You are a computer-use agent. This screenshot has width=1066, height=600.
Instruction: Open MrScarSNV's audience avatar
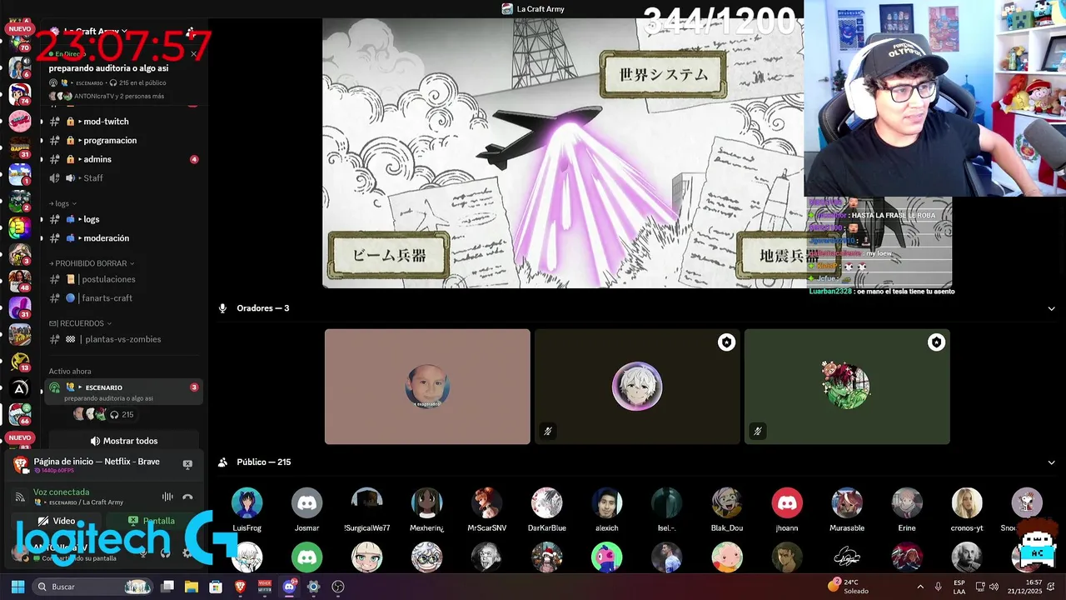(x=487, y=503)
